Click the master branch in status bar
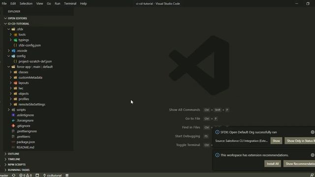This screenshot has width=315, height=177. click(x=4, y=175)
